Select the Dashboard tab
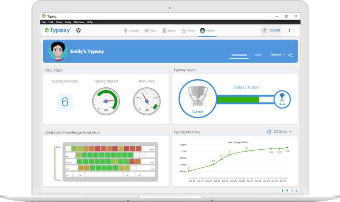 tap(239, 55)
